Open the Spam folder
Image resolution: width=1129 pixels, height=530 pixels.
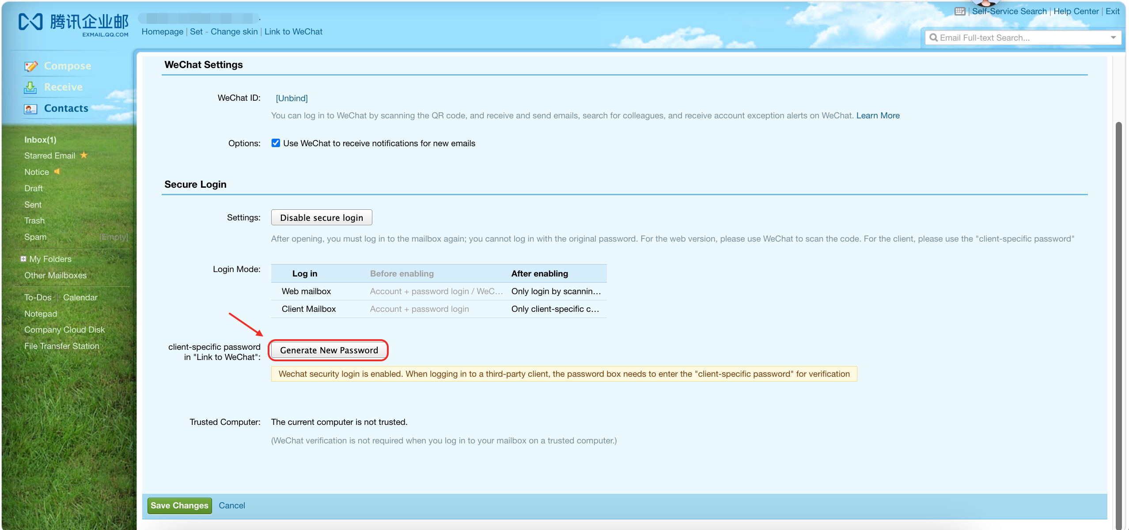click(x=35, y=237)
